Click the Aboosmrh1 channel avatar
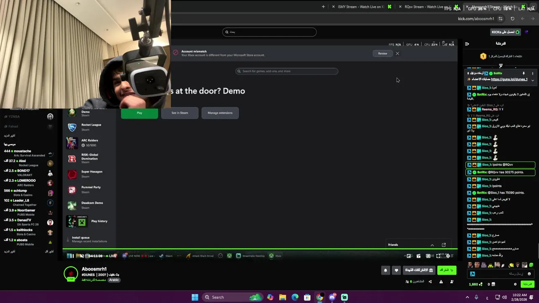539x303 pixels. pyautogui.click(x=71, y=274)
